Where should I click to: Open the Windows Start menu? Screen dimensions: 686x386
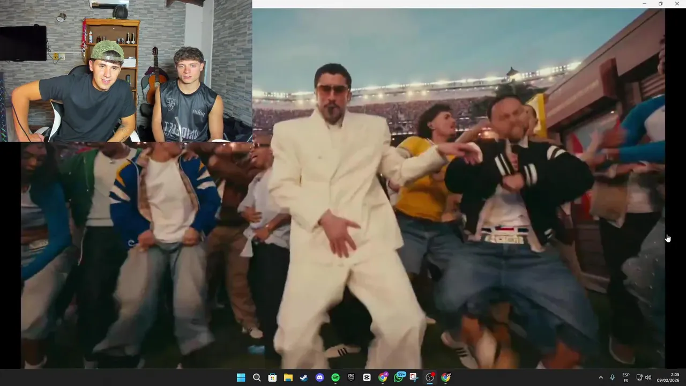point(241,377)
